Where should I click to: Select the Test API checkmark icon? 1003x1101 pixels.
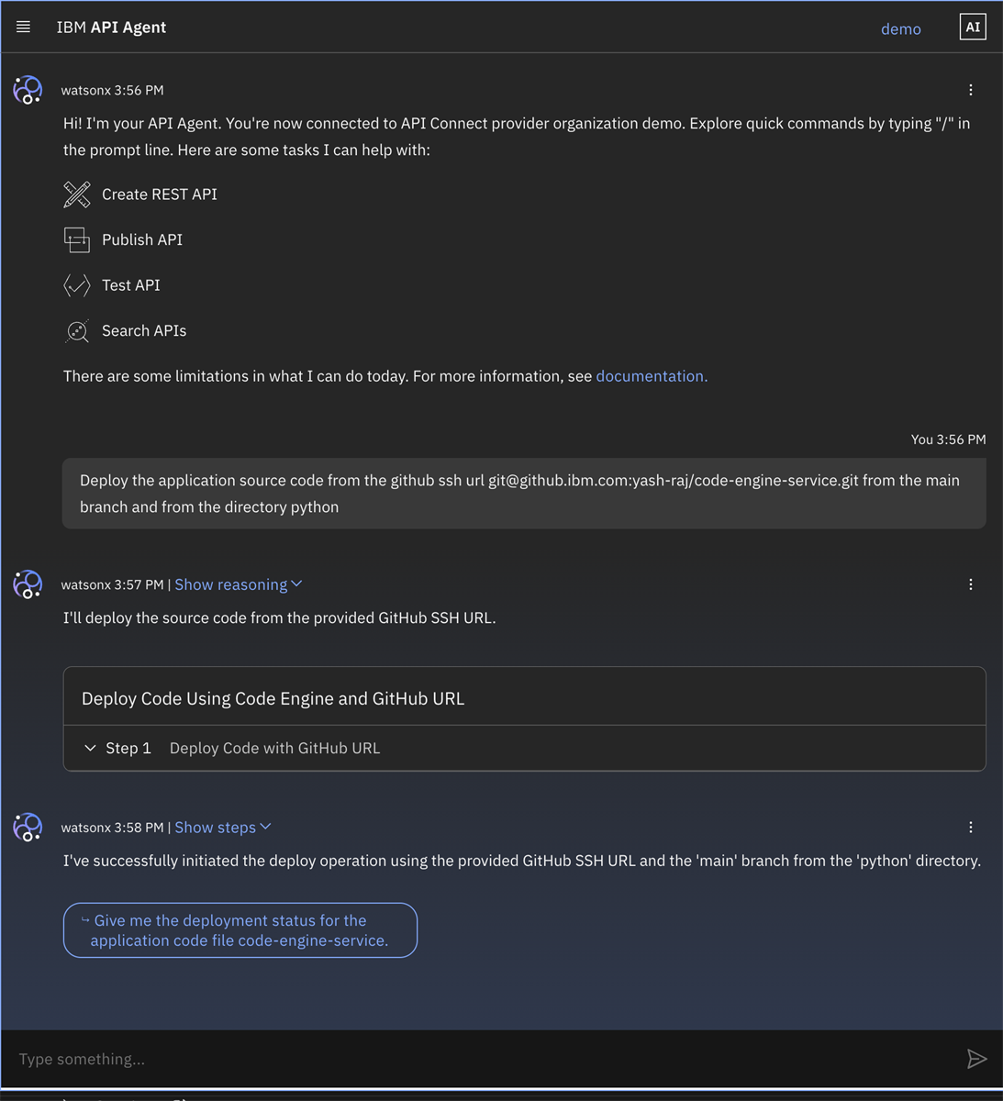[77, 285]
